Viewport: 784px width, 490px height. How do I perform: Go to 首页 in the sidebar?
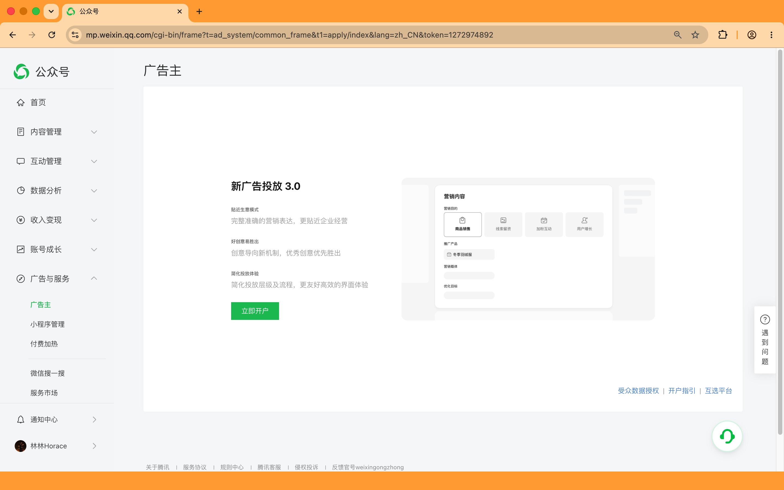point(38,102)
